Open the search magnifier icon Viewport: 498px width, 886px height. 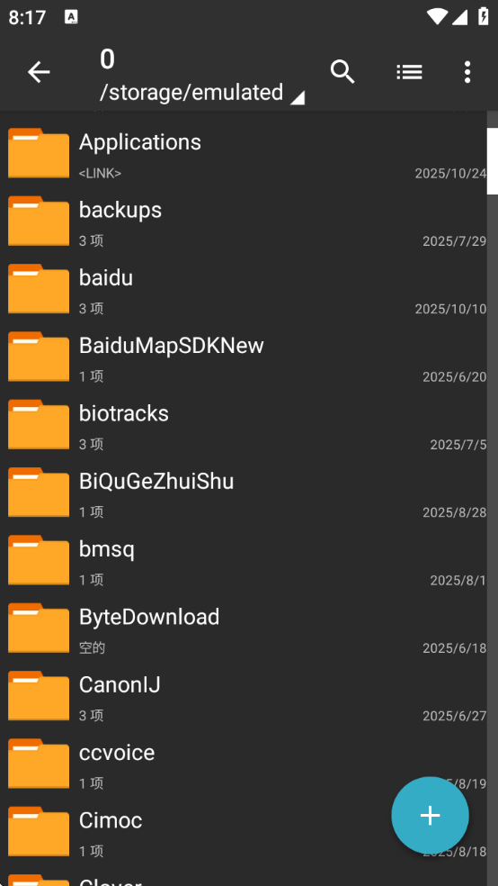342,72
